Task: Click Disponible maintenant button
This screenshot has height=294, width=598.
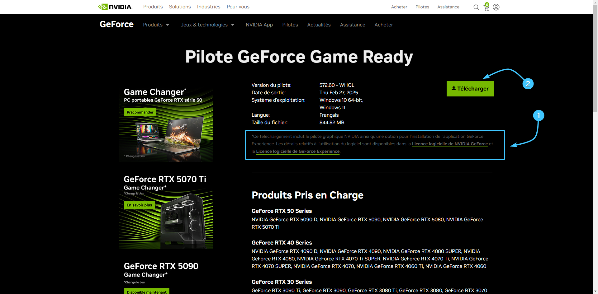Action: pos(146,292)
